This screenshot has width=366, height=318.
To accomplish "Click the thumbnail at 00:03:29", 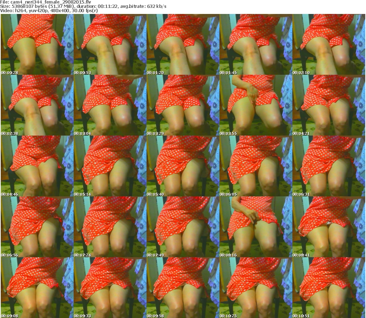I will (x=183, y=105).
